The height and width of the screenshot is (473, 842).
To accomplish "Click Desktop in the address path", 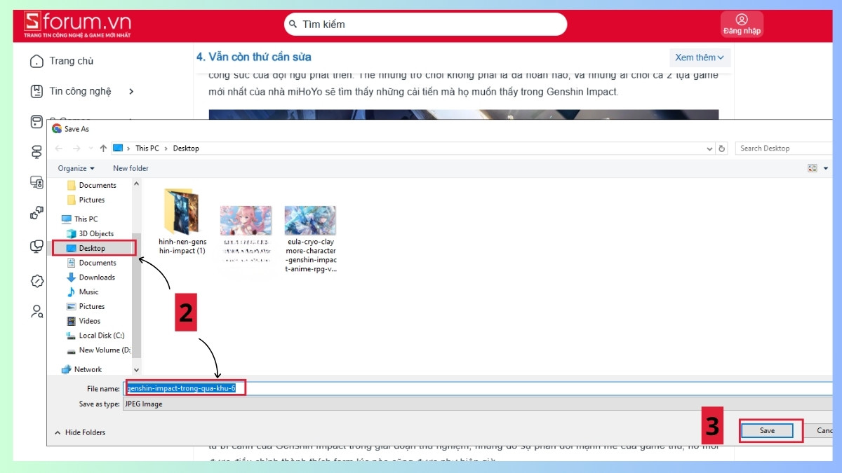I will [186, 149].
